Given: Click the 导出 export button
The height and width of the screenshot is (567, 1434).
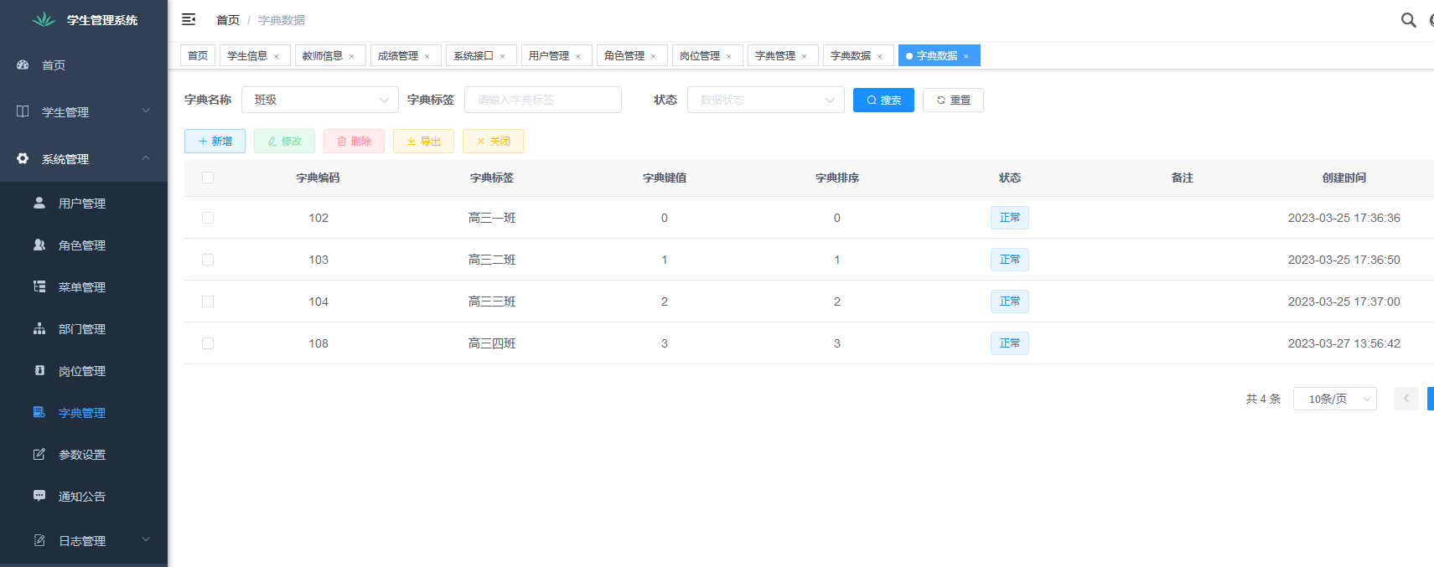Looking at the screenshot, I should 423,141.
